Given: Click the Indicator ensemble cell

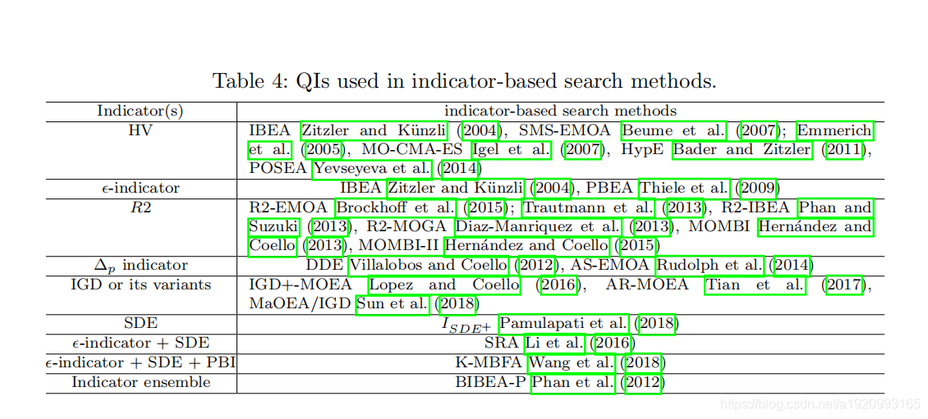Looking at the screenshot, I should (x=140, y=383).
